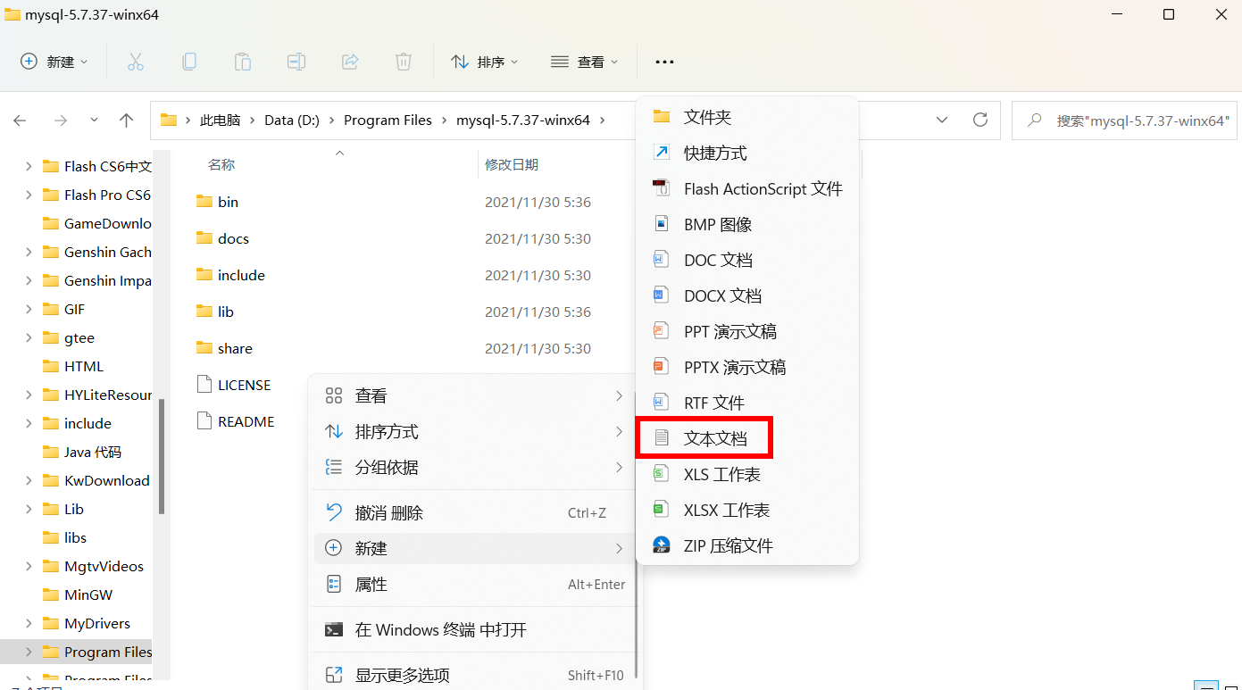Click the Cut scissors icon in toolbar

pyautogui.click(x=136, y=62)
